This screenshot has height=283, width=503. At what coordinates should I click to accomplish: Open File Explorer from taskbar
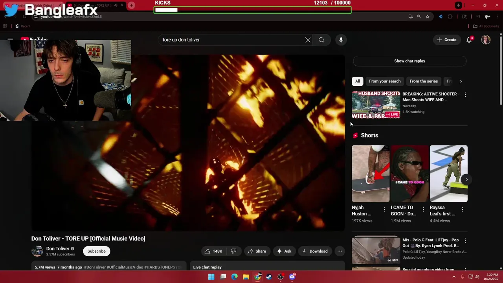coord(246,277)
